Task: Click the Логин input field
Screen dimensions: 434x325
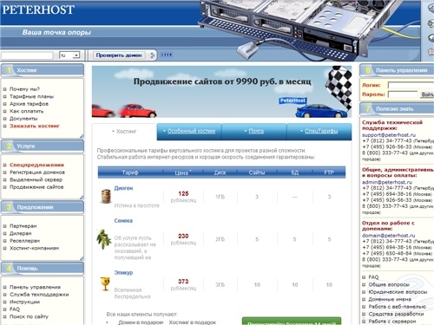Action: 411,85
